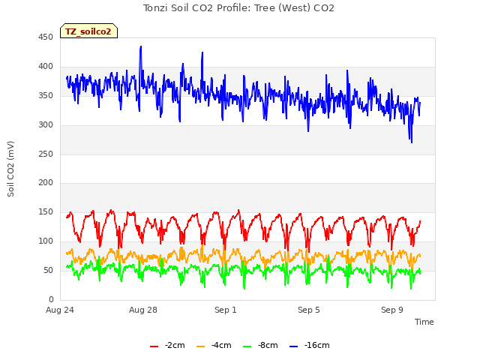Viewport: 480px width, 360px height.
Task: Toggle the -8cm legend entry
Action: coord(260,345)
